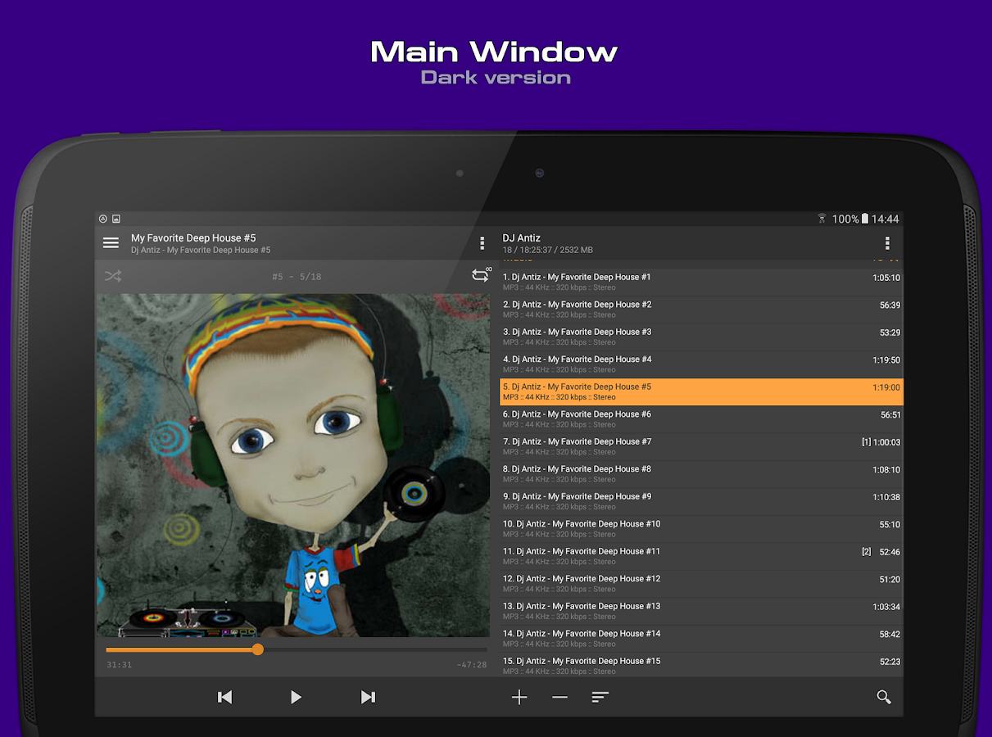The height and width of the screenshot is (737, 992).
Task: Click the status bar clock 14:44
Action: point(885,219)
